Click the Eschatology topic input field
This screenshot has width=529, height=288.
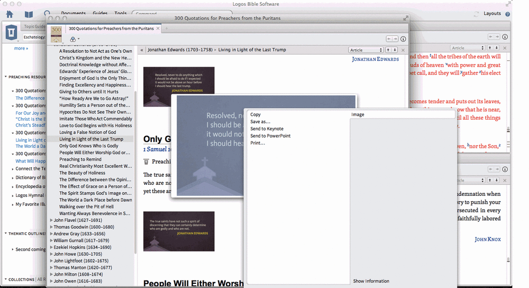coord(34,37)
